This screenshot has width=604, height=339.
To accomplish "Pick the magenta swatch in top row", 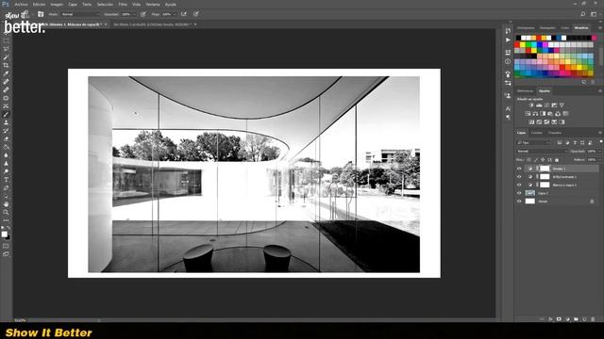I will 595,38.
